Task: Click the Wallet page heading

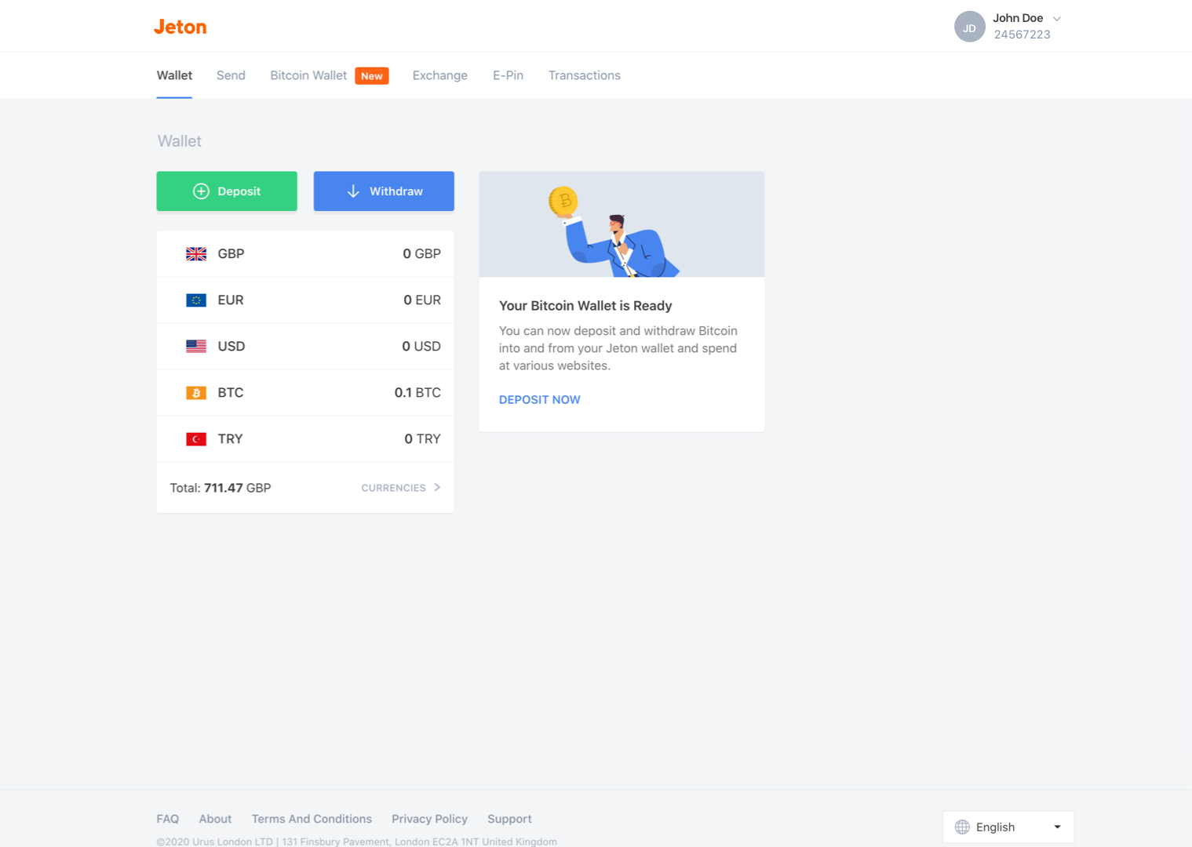Action: pos(180,141)
